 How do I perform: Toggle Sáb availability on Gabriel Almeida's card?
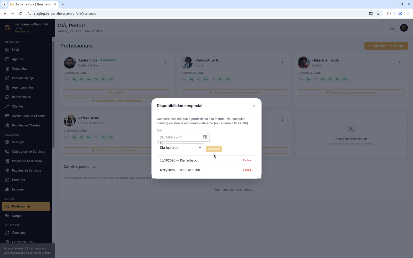click(x=345, y=79)
